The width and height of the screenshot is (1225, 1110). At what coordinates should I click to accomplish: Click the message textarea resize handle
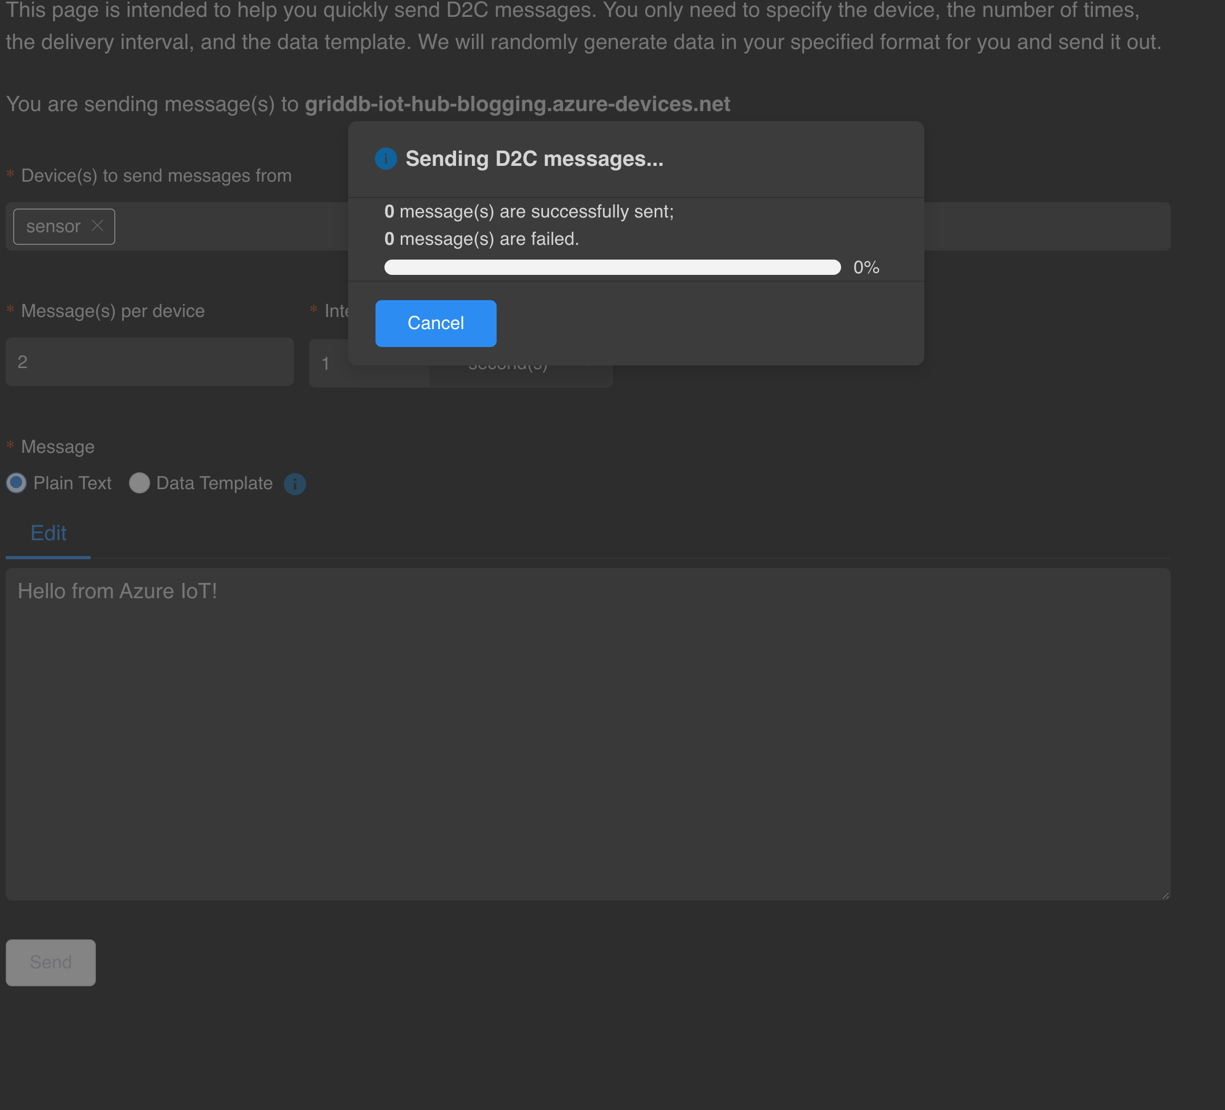tap(1165, 895)
